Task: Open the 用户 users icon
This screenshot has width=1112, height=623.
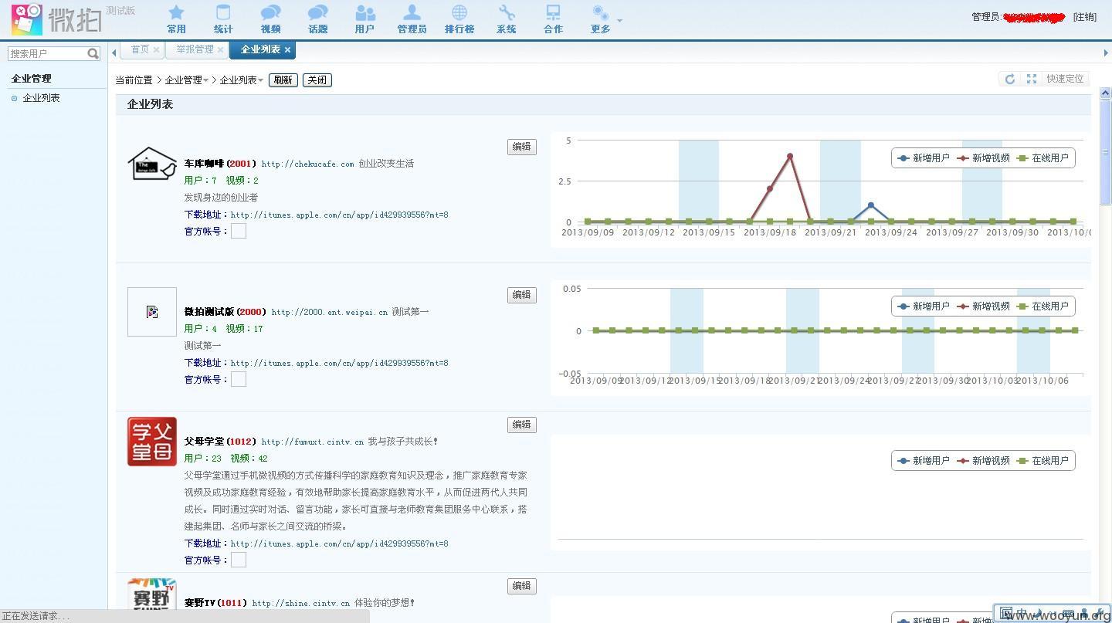Action: click(x=364, y=13)
